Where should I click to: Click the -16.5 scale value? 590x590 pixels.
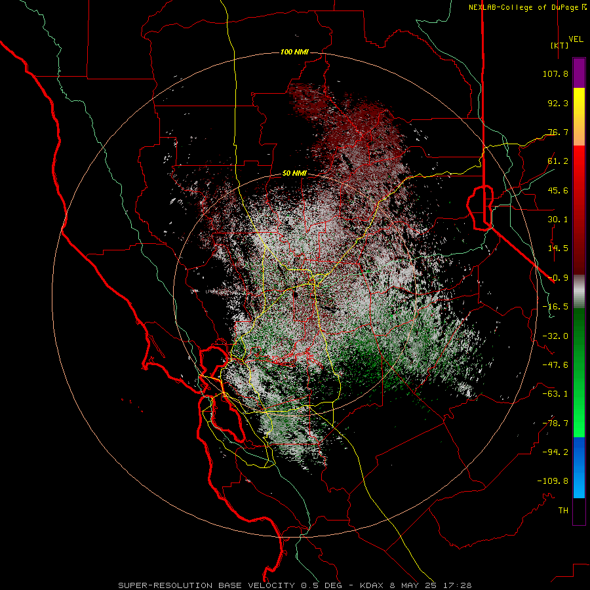[555, 307]
